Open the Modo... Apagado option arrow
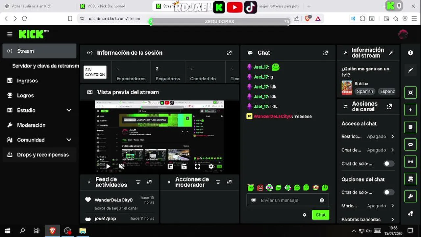Image resolution: width=421 pixels, height=237 pixels. [x=392, y=206]
